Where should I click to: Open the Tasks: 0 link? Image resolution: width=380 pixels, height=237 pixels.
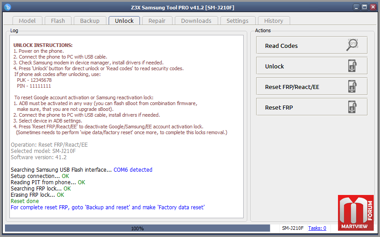317,228
